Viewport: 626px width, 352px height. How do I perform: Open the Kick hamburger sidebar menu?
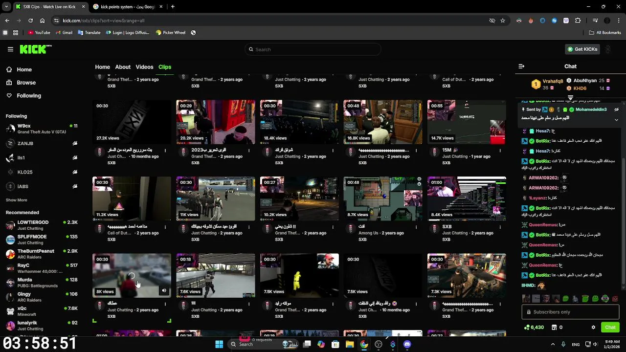coord(10,49)
